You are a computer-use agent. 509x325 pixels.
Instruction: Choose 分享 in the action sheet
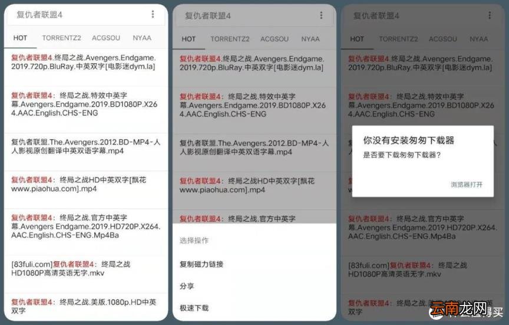187,286
